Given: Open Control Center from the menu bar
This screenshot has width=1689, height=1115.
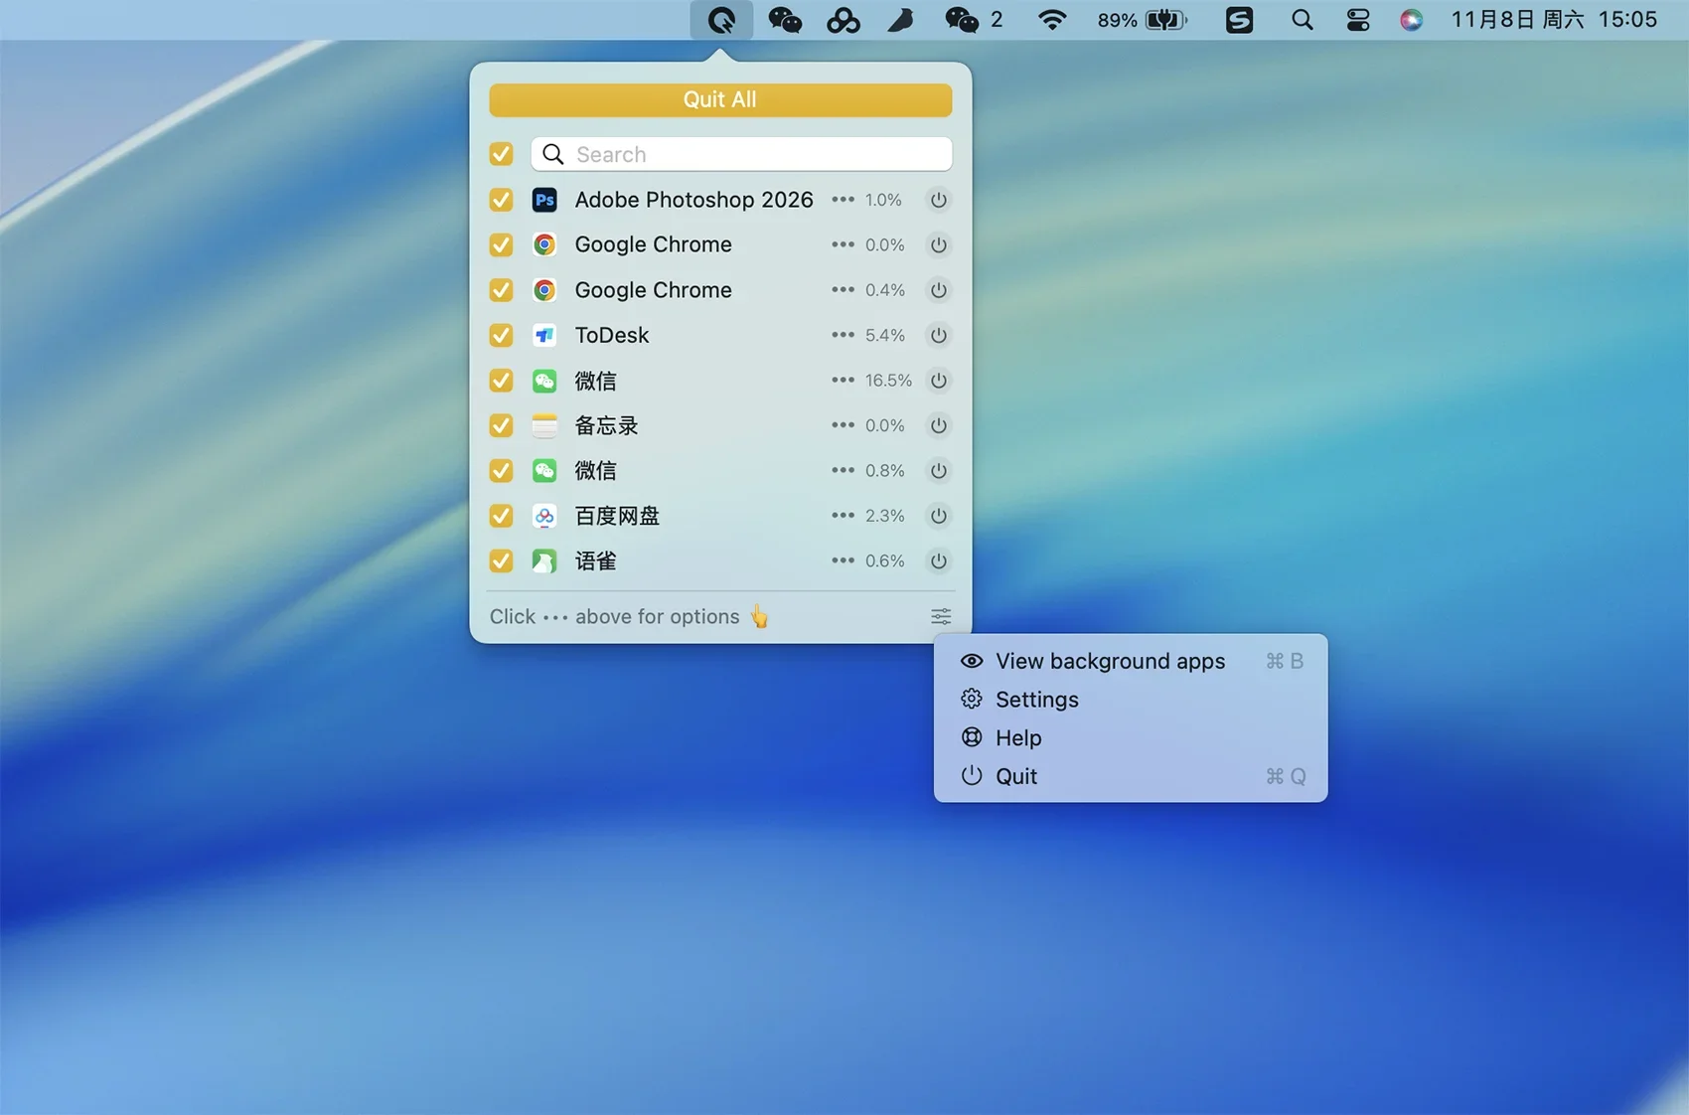Looking at the screenshot, I should [1357, 20].
